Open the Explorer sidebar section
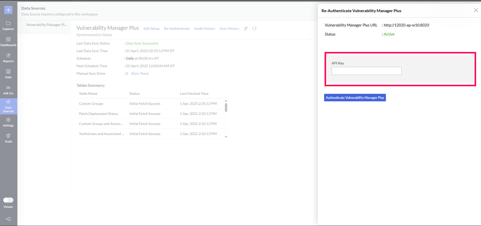The image size is (481, 226). click(x=8, y=26)
